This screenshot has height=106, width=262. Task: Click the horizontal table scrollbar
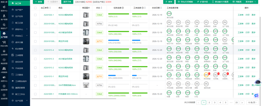74,99
